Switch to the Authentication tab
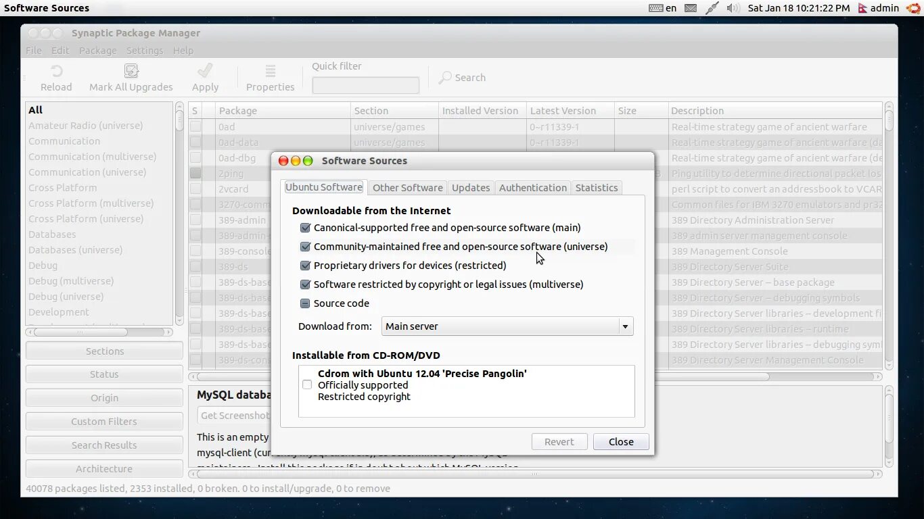This screenshot has width=924, height=519. click(x=533, y=188)
